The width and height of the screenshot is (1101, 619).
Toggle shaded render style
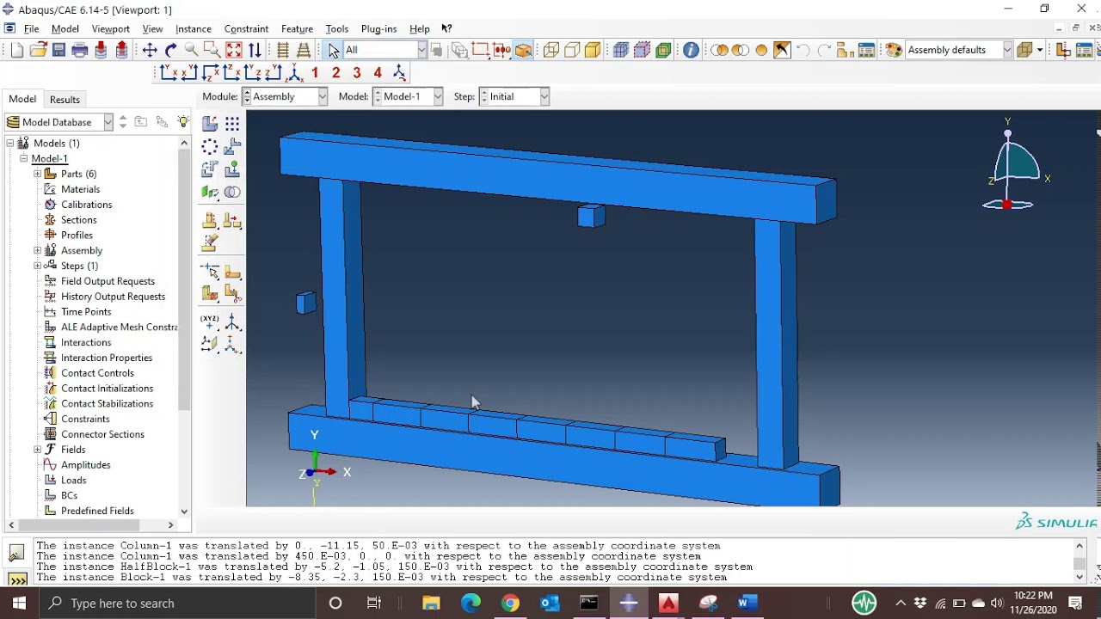pos(593,51)
